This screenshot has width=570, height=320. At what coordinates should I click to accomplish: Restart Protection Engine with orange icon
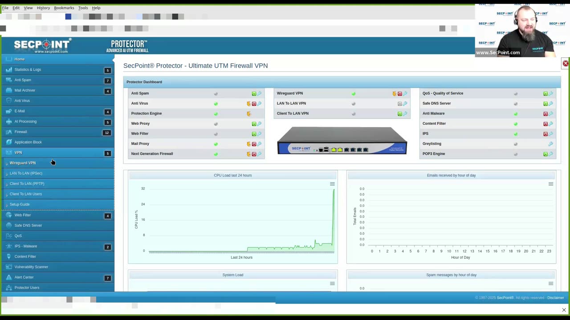(x=249, y=114)
